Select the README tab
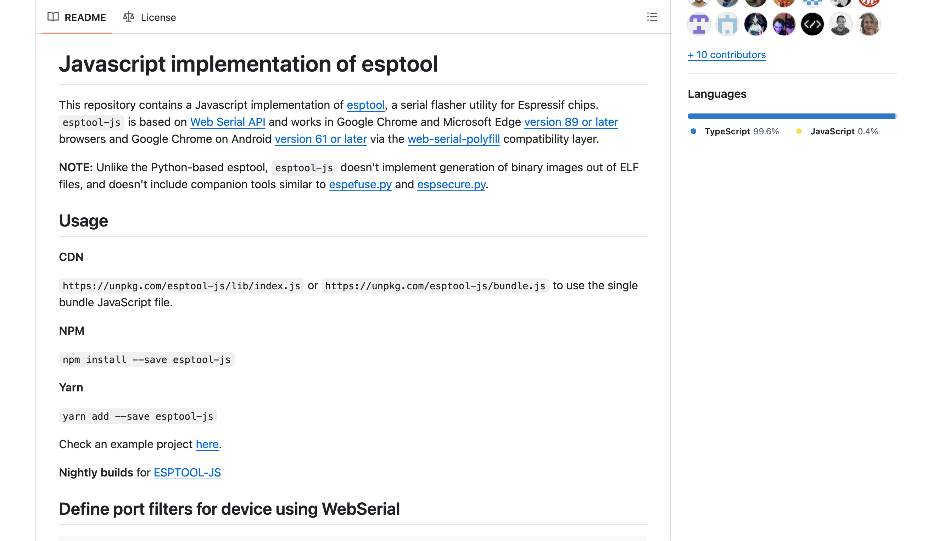Viewport: 933px width, 541px height. (77, 17)
